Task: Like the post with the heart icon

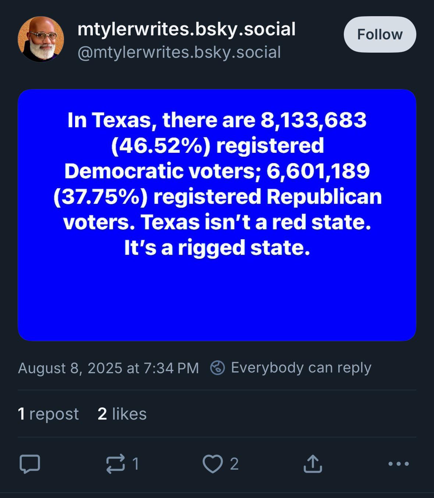Action: (213, 463)
